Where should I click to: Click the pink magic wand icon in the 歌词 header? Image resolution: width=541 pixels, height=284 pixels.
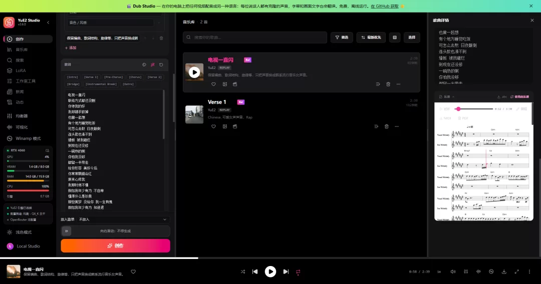pos(152,64)
